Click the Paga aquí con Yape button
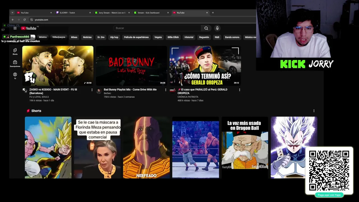This screenshot has height=202, width=359. [x=329, y=195]
